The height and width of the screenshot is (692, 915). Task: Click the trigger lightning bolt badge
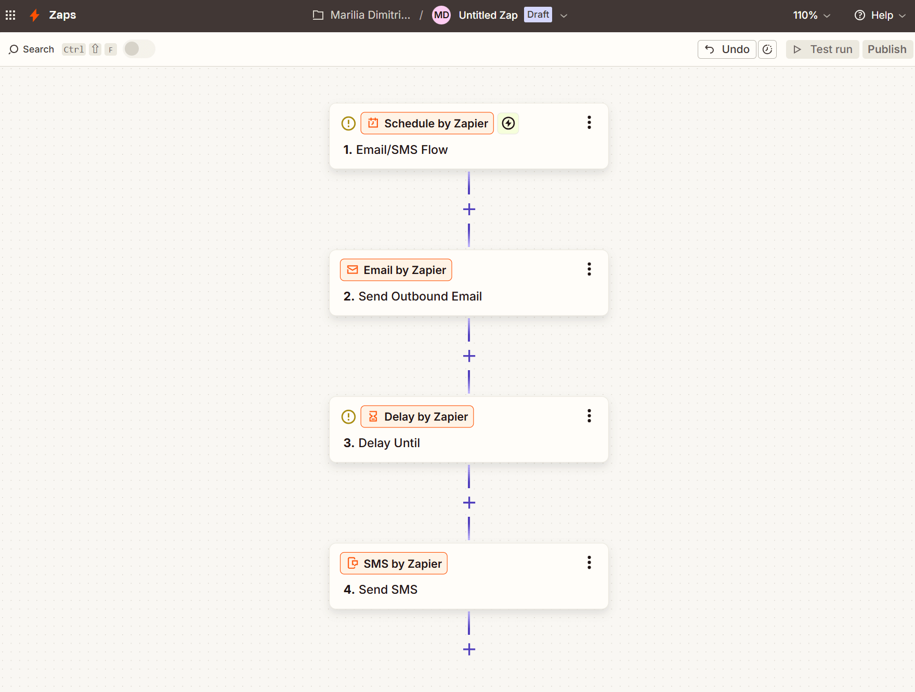pyautogui.click(x=508, y=123)
